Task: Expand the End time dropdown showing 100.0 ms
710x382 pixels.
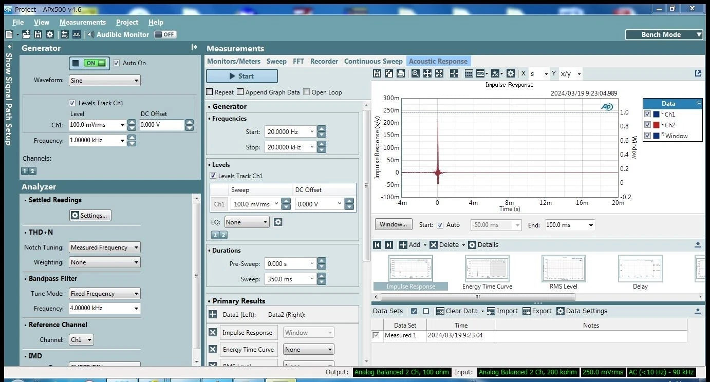Action: 591,225
